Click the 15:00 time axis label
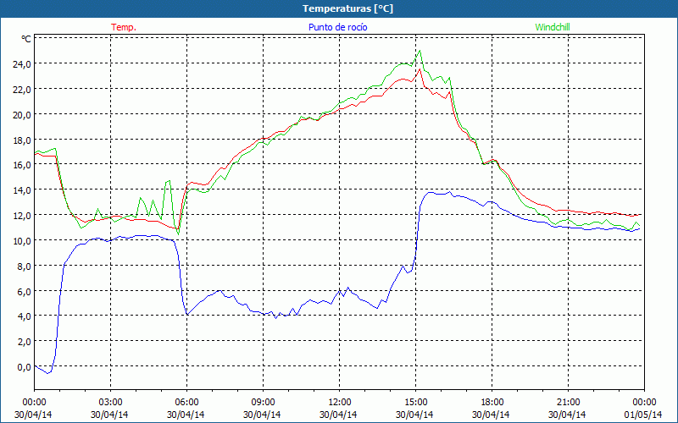 click(x=416, y=403)
